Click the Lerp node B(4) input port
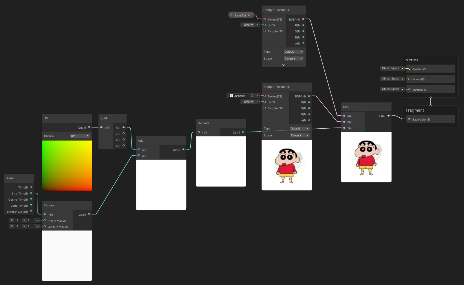464x285 pixels. 344,122
